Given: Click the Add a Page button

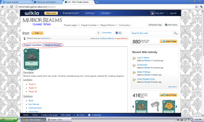Looking at the screenshot, I should tap(169, 41).
